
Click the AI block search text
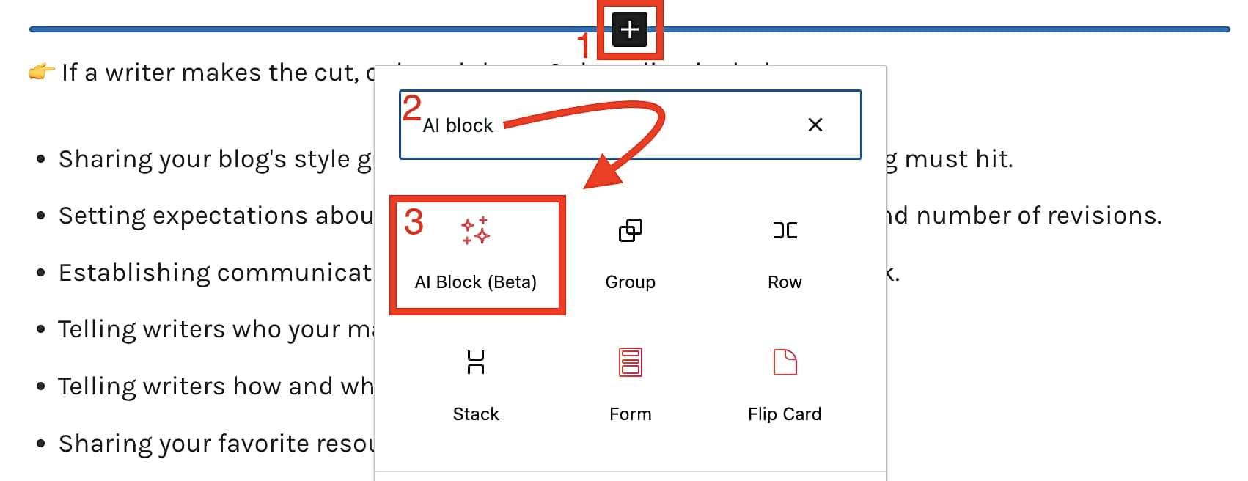click(x=457, y=125)
